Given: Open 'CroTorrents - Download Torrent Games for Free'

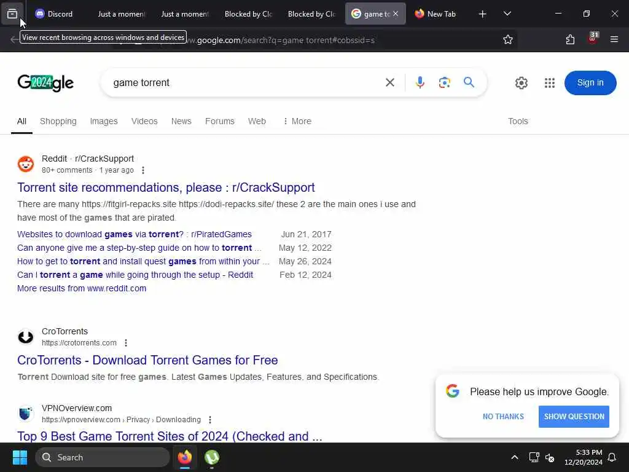Looking at the screenshot, I should tap(147, 360).
